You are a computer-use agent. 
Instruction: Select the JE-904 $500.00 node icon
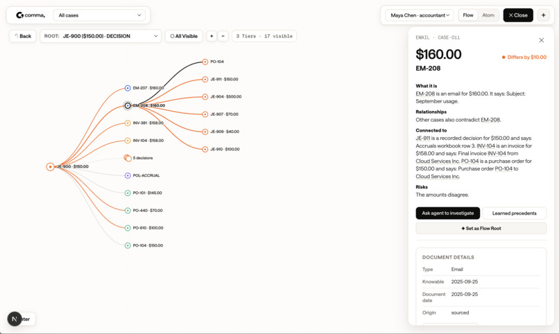[x=205, y=97]
